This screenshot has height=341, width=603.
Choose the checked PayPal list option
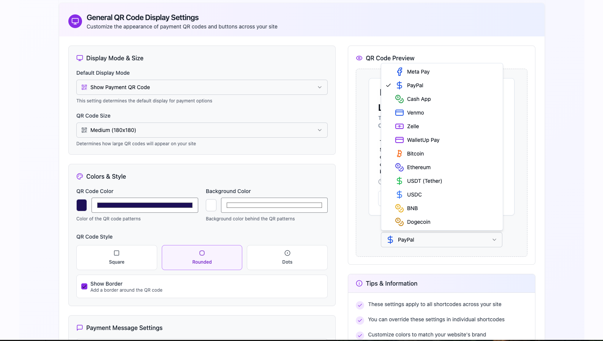point(442,85)
